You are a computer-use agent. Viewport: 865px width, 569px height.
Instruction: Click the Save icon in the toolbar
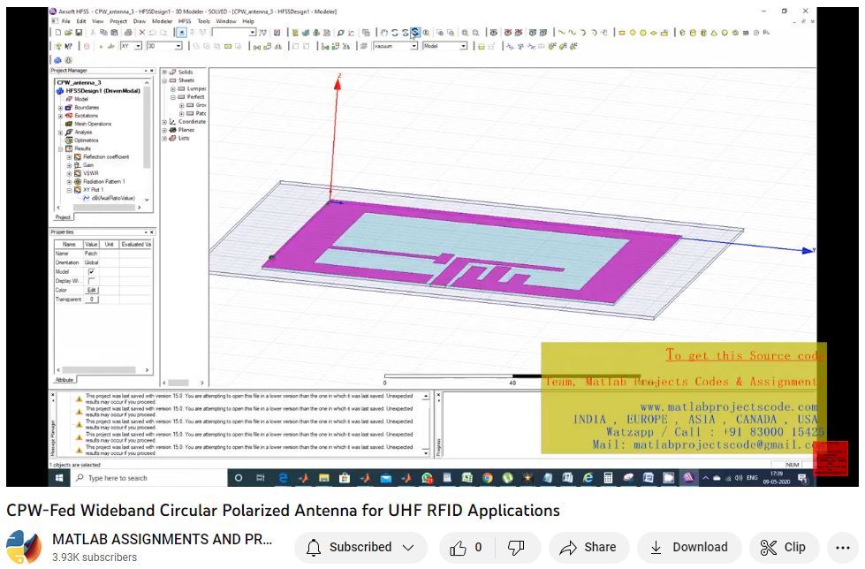[79, 33]
